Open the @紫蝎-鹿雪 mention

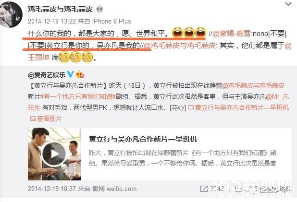click(x=232, y=34)
